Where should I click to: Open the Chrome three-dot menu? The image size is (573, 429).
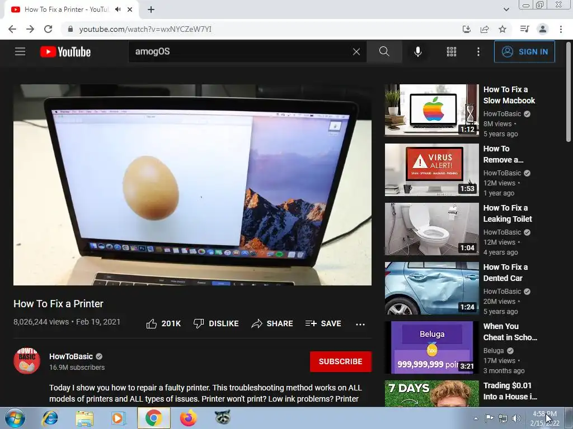click(561, 29)
